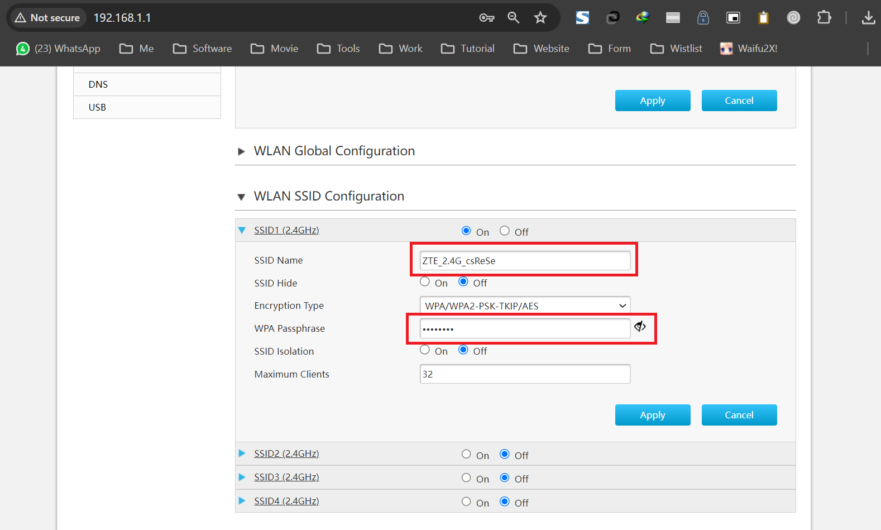Click the SSID1 (2.4GHz) link
This screenshot has height=530, width=881.
coord(286,230)
